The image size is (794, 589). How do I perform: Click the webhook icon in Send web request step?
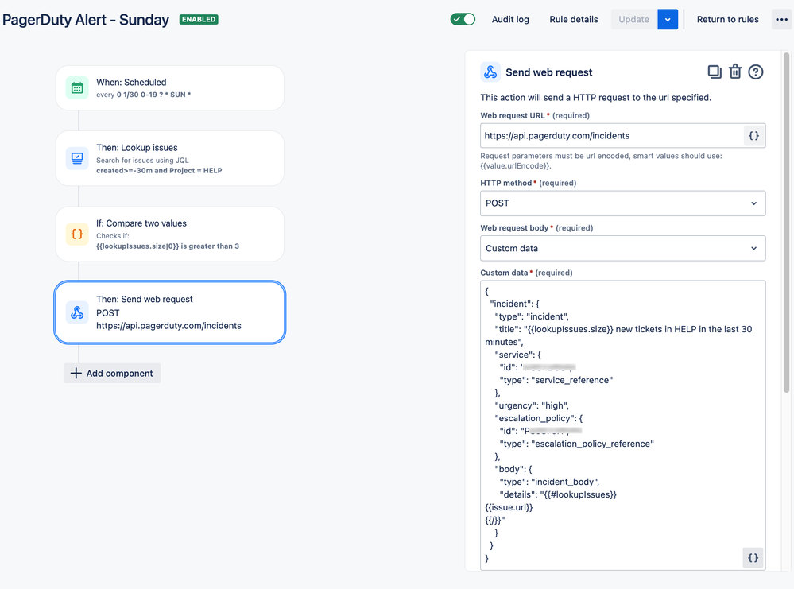click(x=77, y=312)
